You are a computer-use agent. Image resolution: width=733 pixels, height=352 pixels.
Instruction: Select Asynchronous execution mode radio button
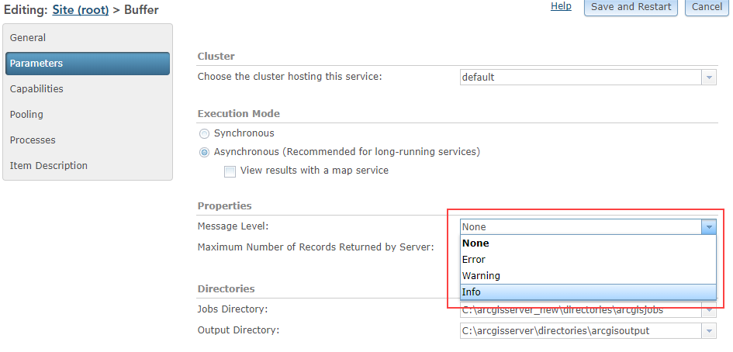[x=205, y=152]
